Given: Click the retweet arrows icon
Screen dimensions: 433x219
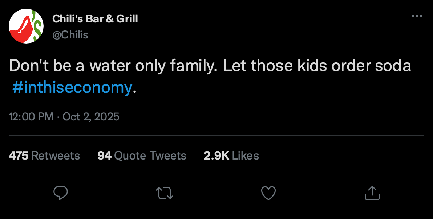Looking at the screenshot, I should pyautogui.click(x=165, y=193).
